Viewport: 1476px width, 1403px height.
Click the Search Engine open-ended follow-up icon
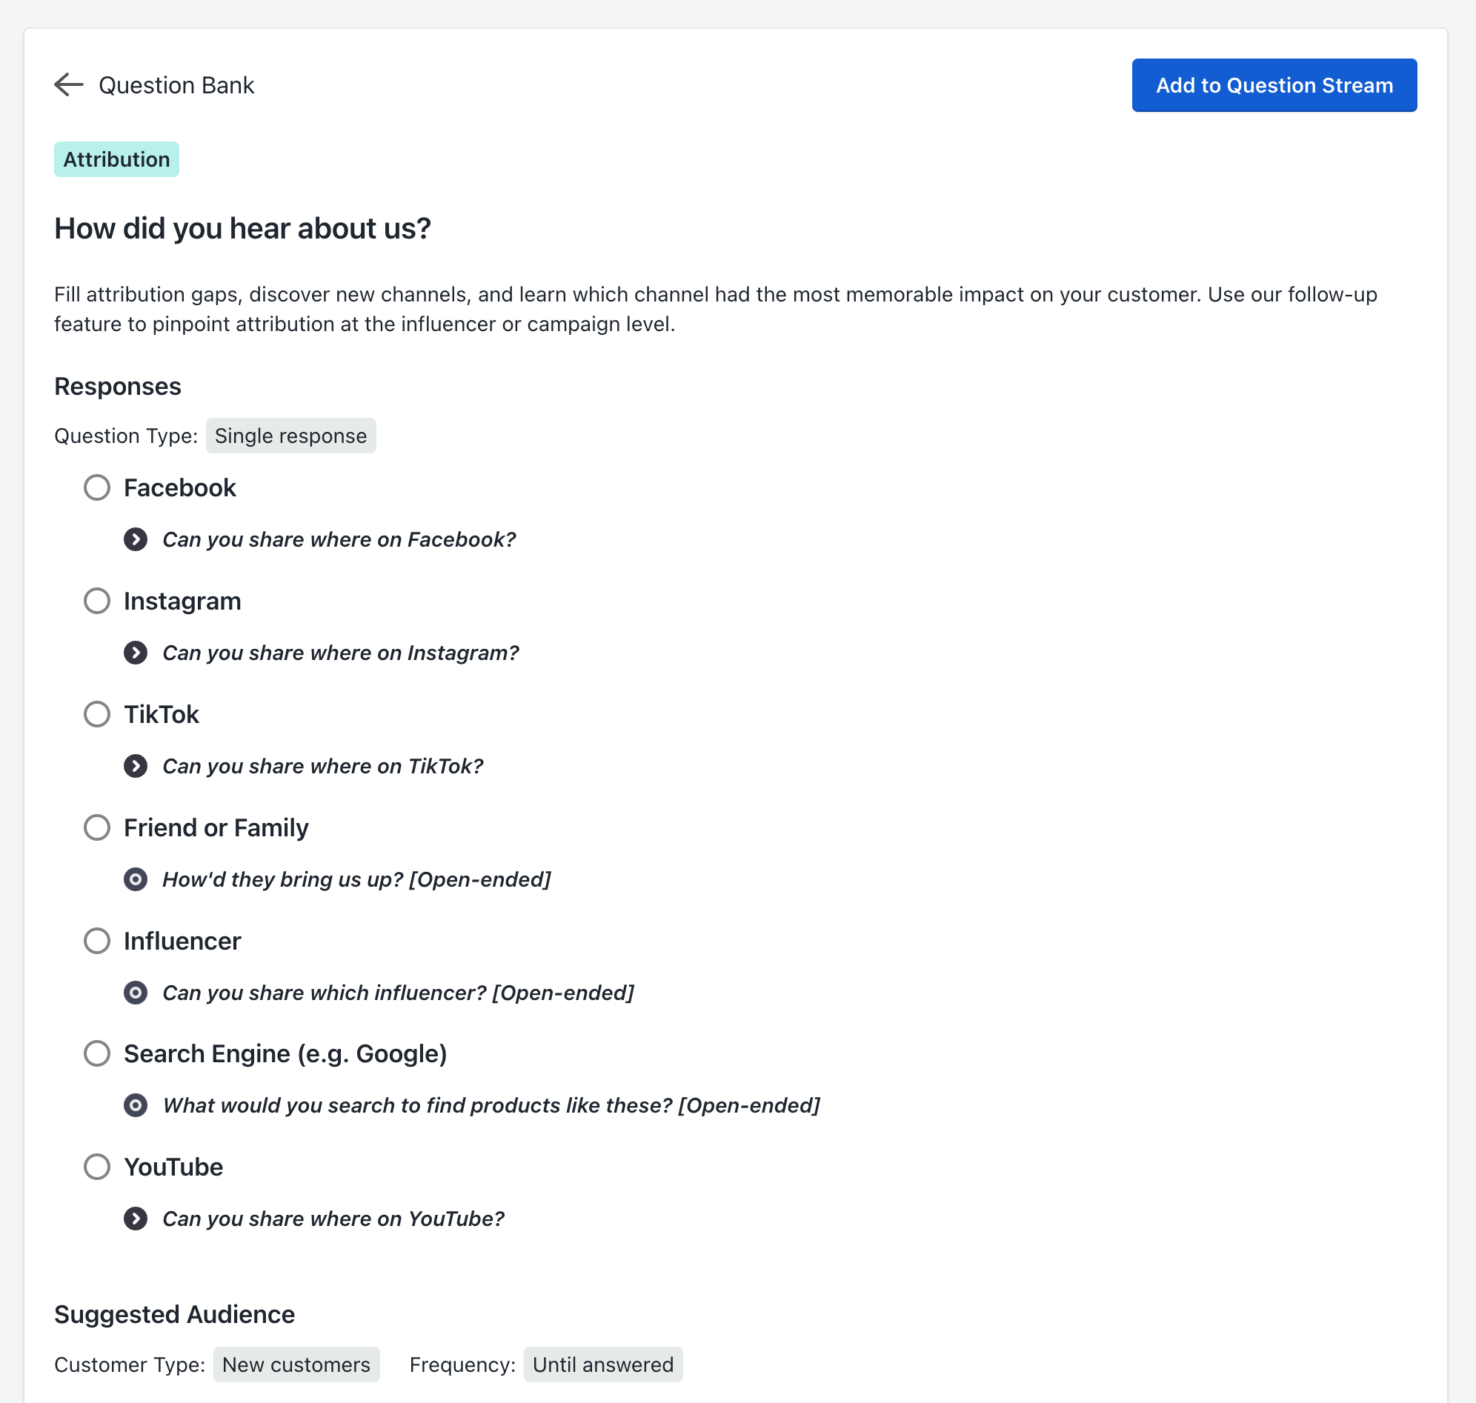136,1105
